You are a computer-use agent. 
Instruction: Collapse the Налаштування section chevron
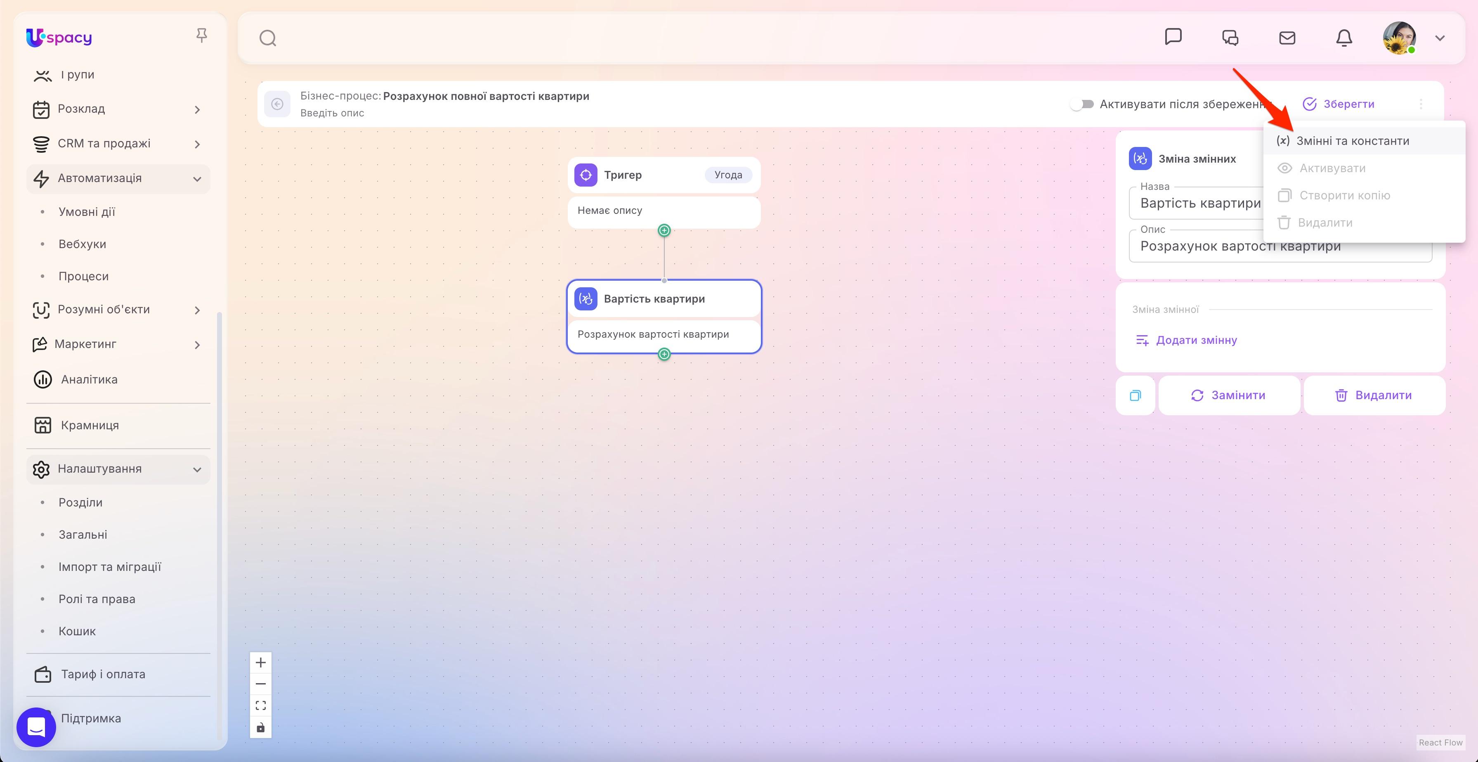pos(197,469)
